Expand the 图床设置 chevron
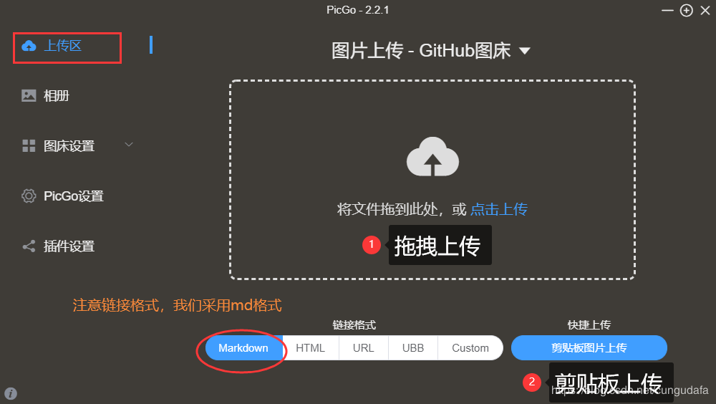This screenshot has height=404, width=716. 129,145
